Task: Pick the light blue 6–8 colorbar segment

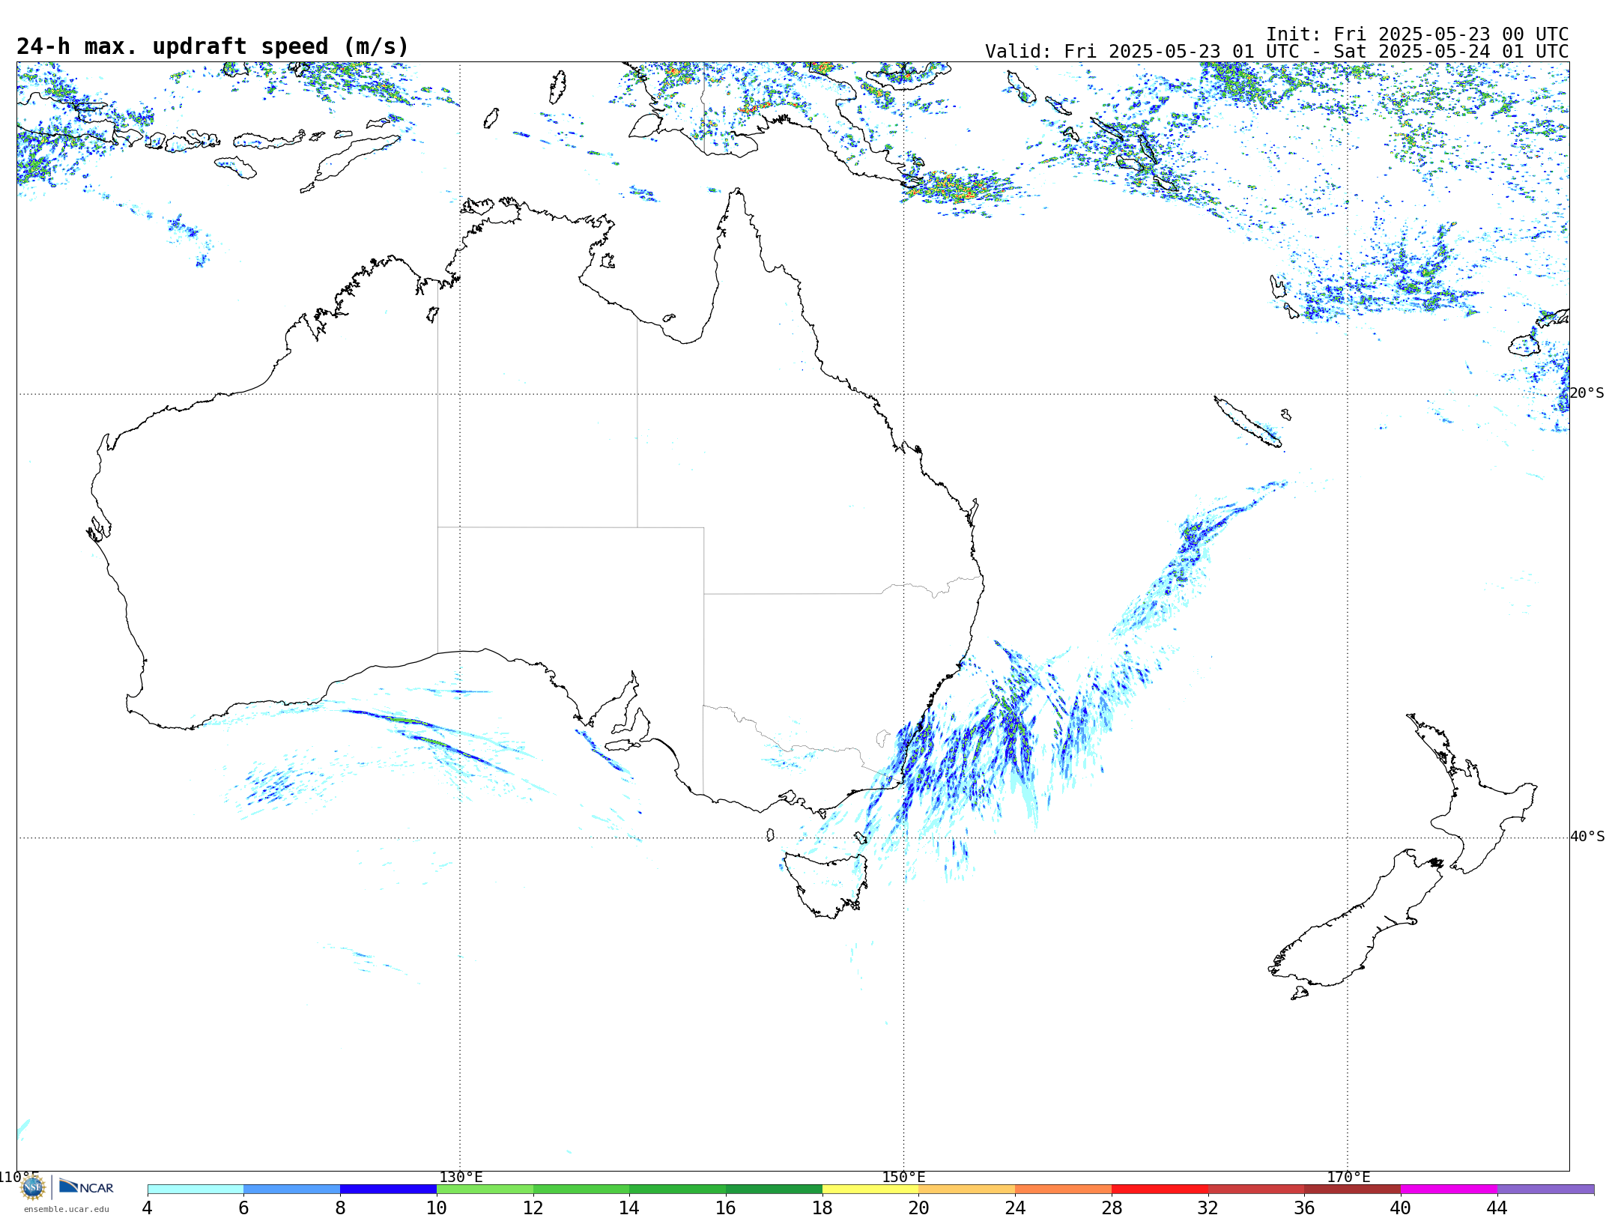Action: click(292, 1190)
